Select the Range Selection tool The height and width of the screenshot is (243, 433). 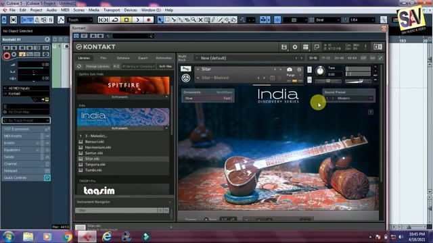167,20
